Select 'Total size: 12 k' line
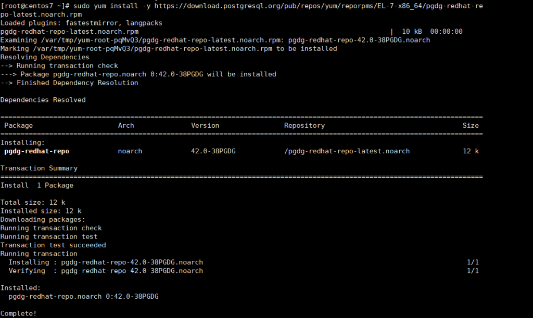This screenshot has width=533, height=318. [x=33, y=202]
